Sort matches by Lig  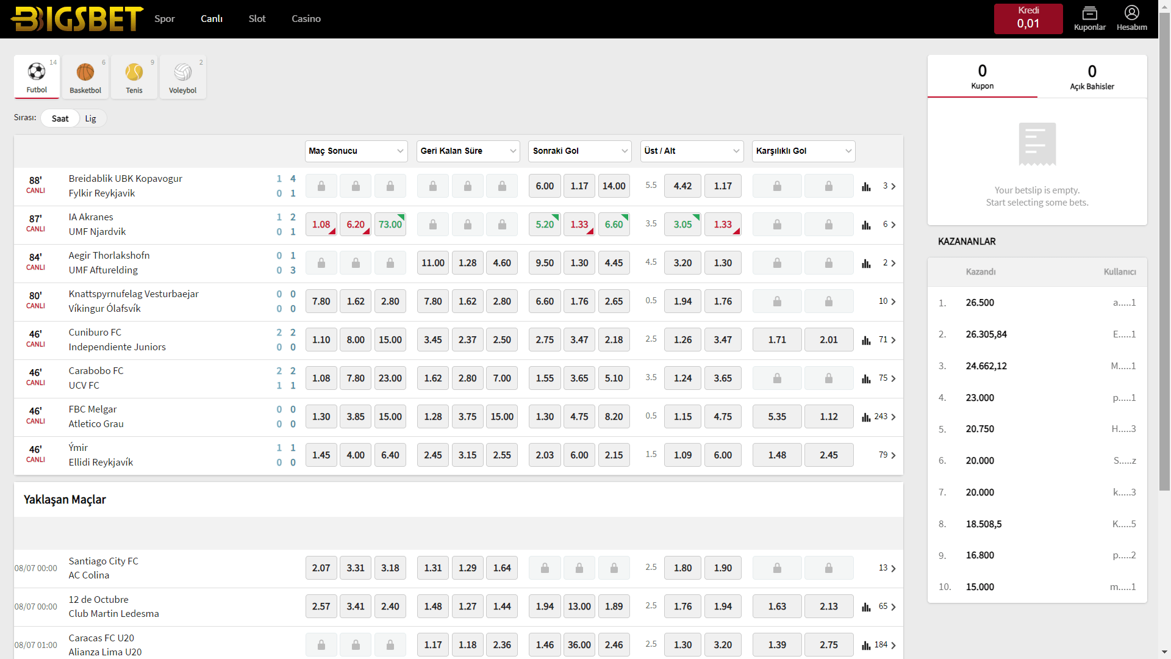(90, 118)
